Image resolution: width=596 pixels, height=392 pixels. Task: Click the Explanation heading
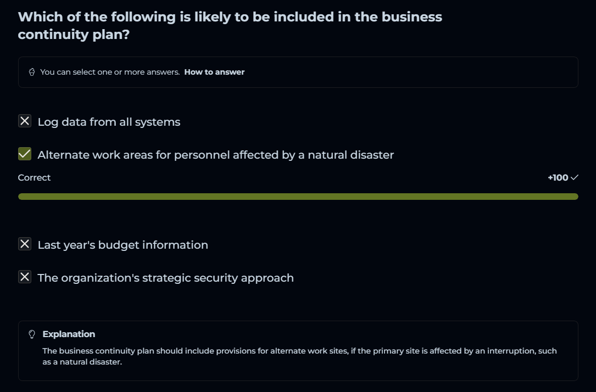(69, 334)
